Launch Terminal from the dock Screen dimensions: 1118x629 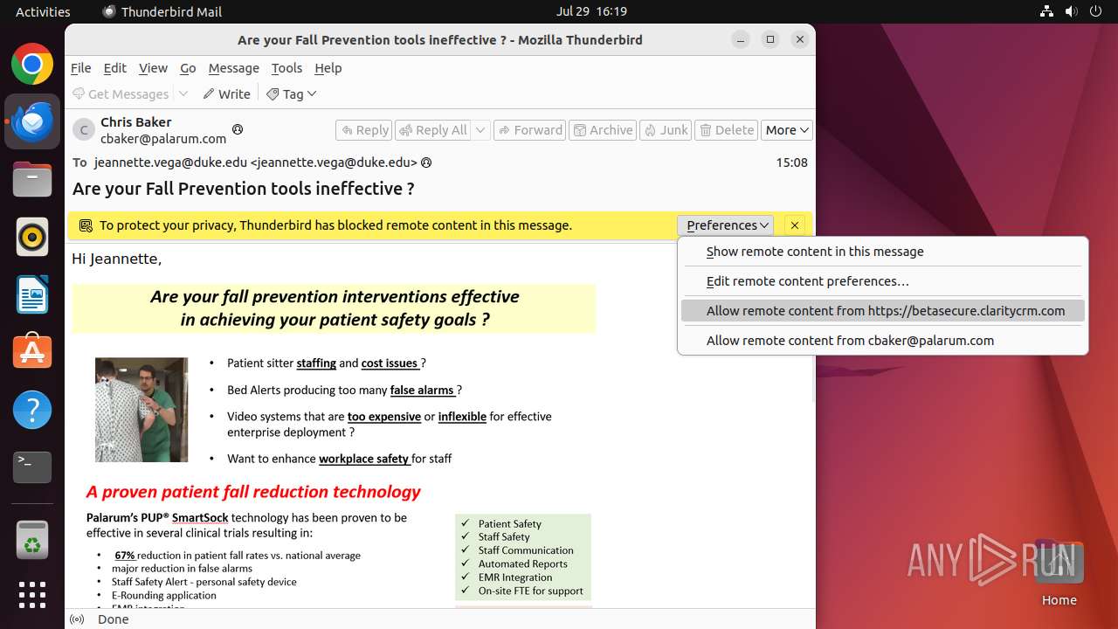coord(32,467)
